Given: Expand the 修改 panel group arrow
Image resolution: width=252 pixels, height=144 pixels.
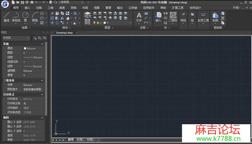Looking at the screenshot, I should pos(70,28).
